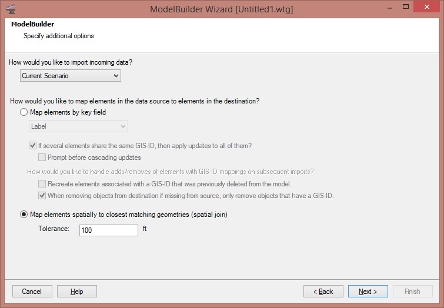
Task: Select spatial join mapping radio button
Action: [24, 215]
